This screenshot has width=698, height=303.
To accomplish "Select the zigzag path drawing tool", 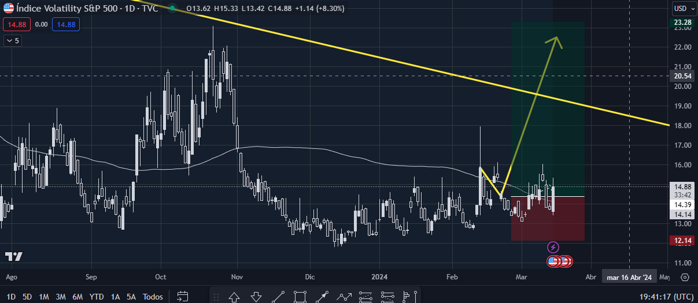I will pos(344,297).
